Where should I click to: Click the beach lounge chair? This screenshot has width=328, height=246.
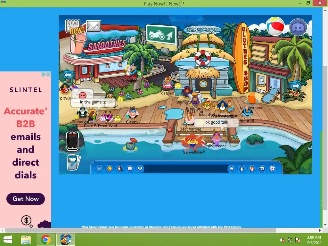point(270,95)
